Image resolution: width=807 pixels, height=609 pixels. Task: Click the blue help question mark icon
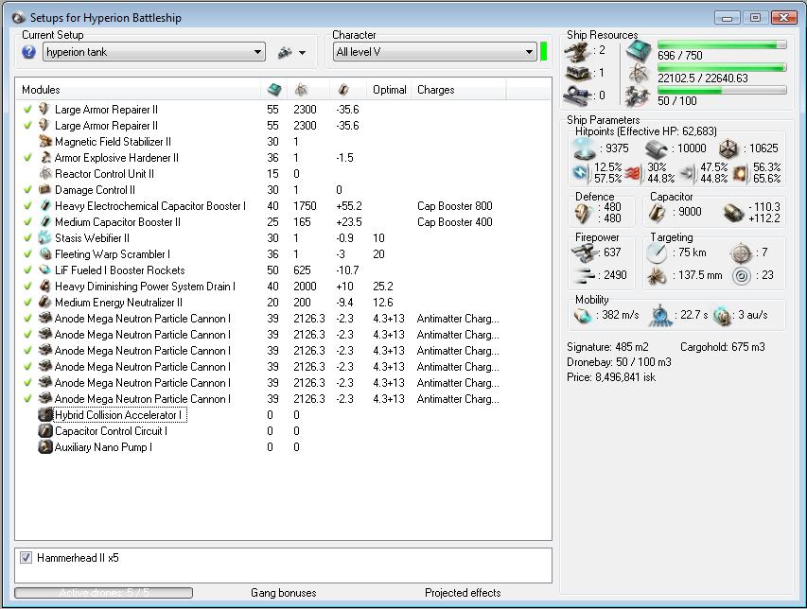[x=28, y=52]
